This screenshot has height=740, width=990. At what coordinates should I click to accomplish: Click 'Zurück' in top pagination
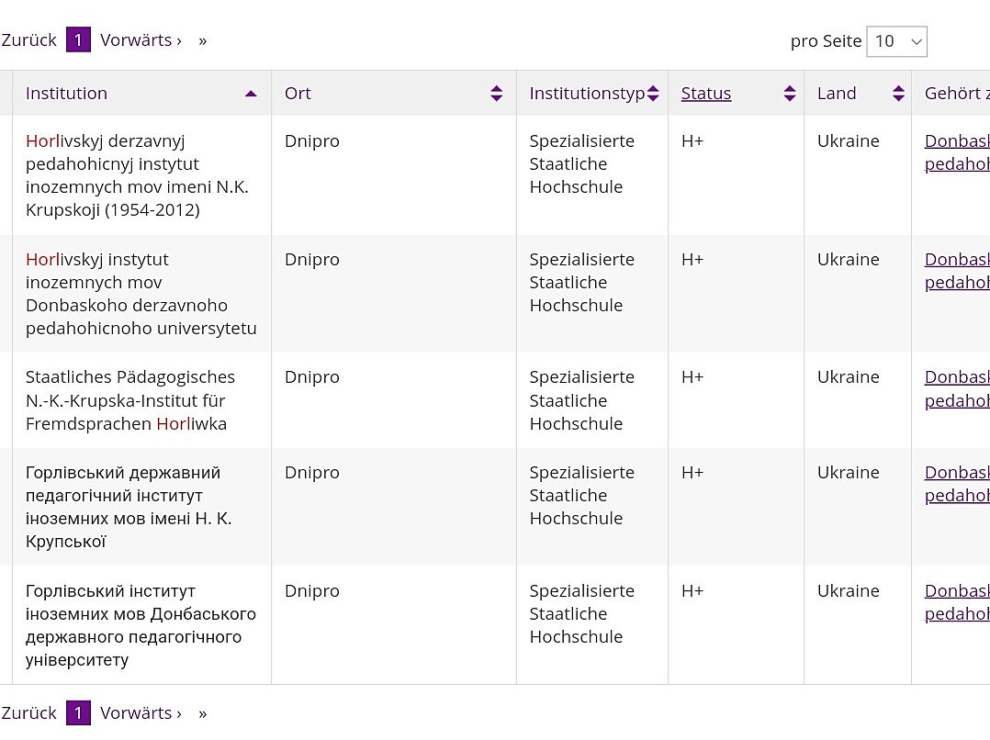coord(28,40)
